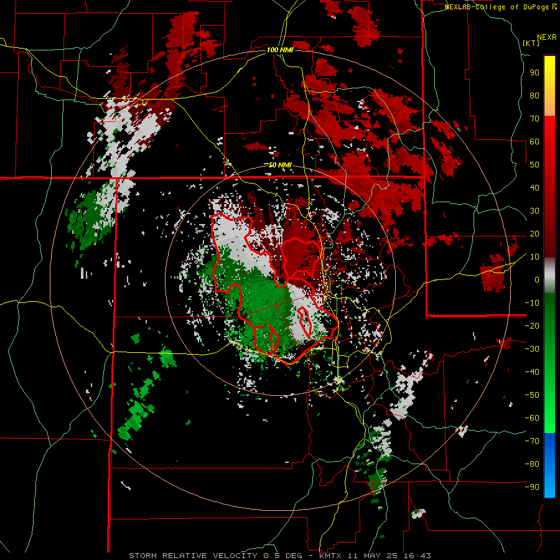
Task: Click the positive "10" scale value
Action: (534, 257)
